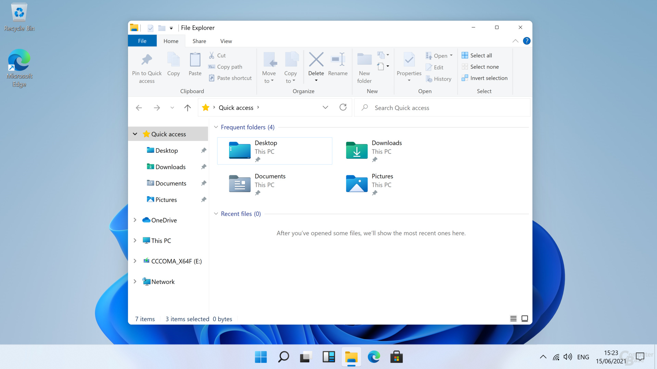
Task: Open Recent locations dropdown arrow
Action: coord(172,108)
